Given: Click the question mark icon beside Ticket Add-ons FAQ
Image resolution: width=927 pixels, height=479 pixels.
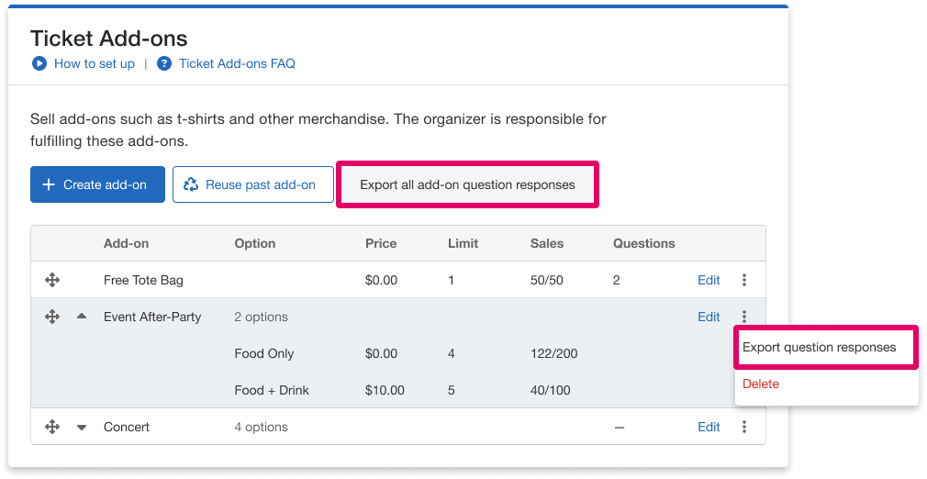Looking at the screenshot, I should 164,63.
